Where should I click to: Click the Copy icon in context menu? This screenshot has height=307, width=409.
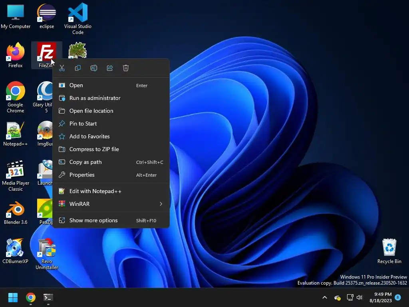[x=78, y=68]
